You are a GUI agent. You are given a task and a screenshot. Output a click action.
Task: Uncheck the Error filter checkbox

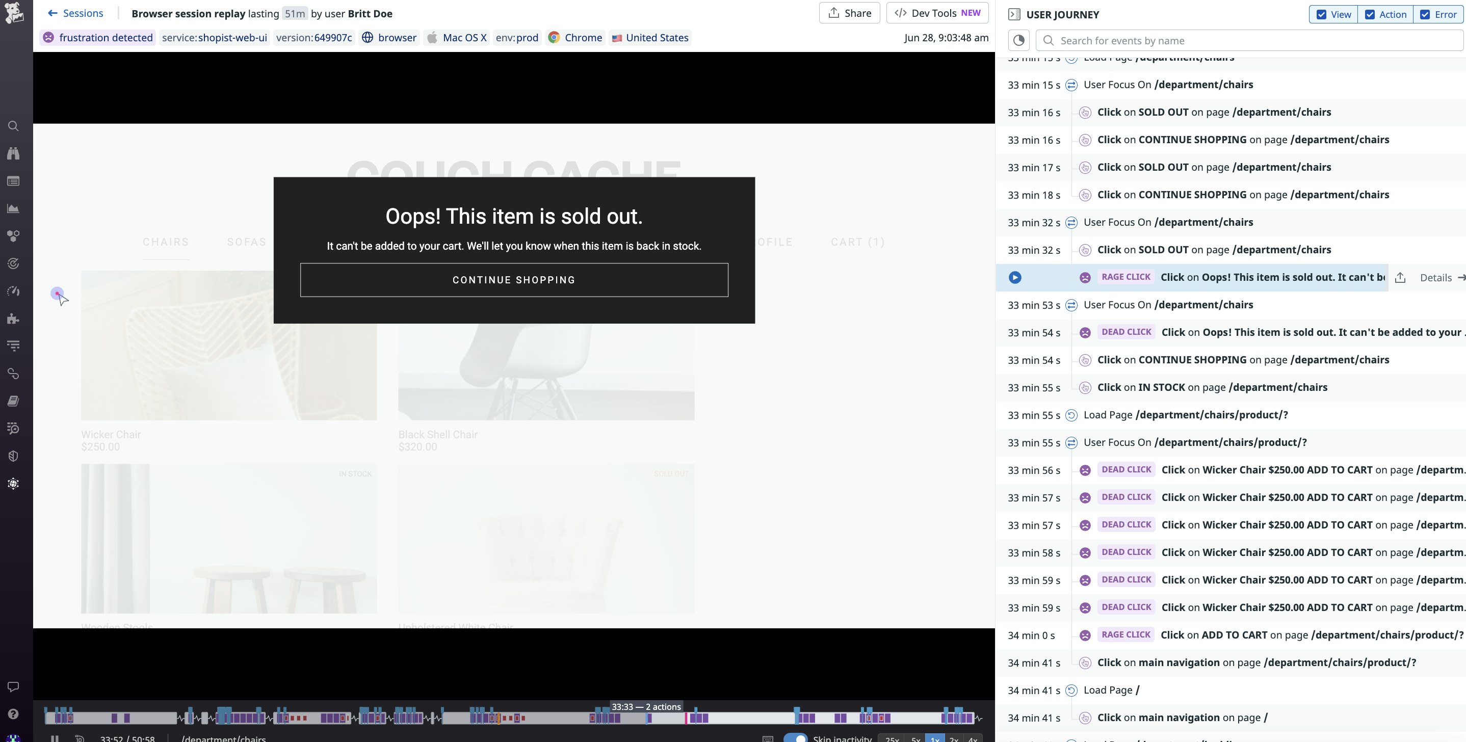[x=1425, y=15]
